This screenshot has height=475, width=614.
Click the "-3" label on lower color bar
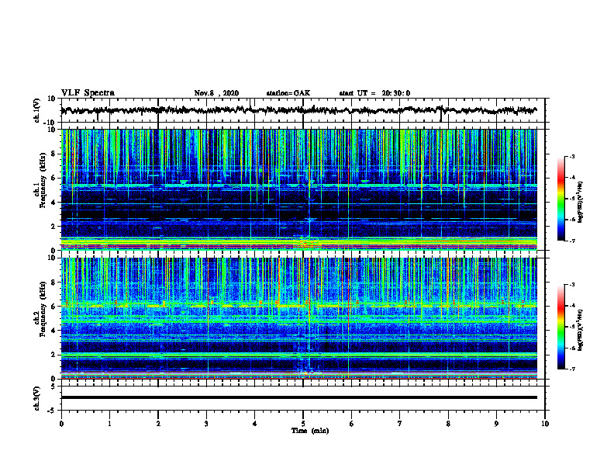coord(572,285)
